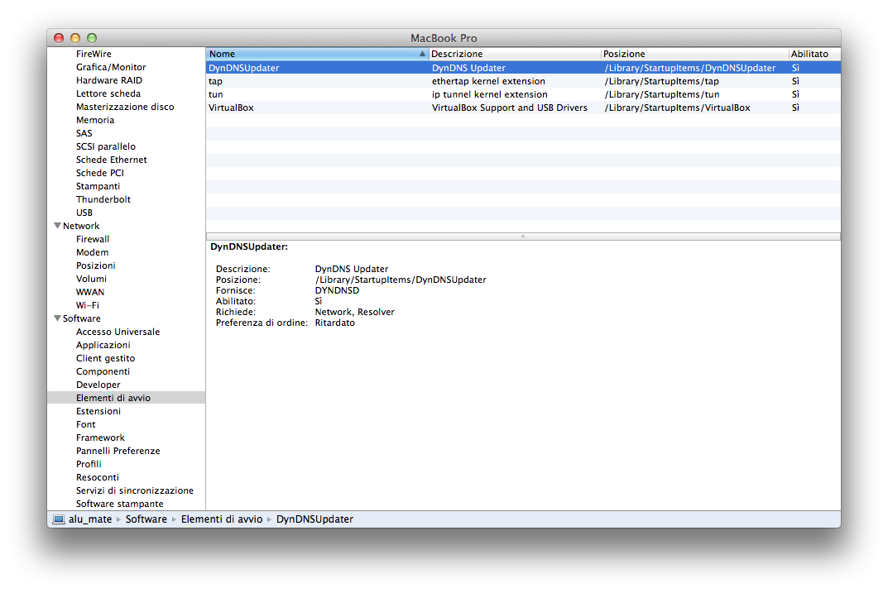
Task: Open Firewall under Network
Action: coord(93,239)
